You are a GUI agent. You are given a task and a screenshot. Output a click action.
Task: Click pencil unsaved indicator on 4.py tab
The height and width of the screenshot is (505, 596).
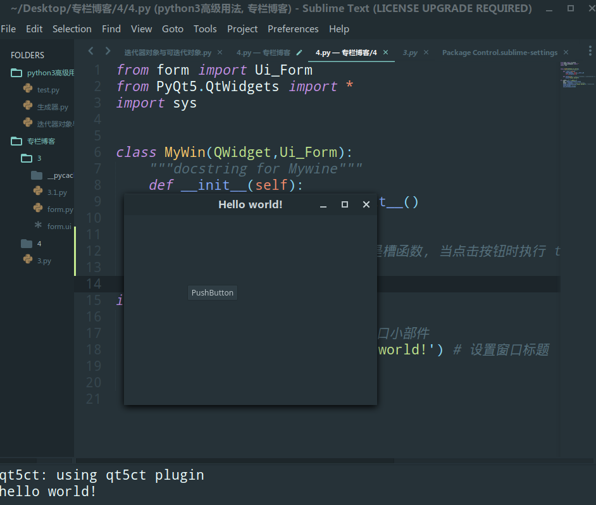(299, 53)
